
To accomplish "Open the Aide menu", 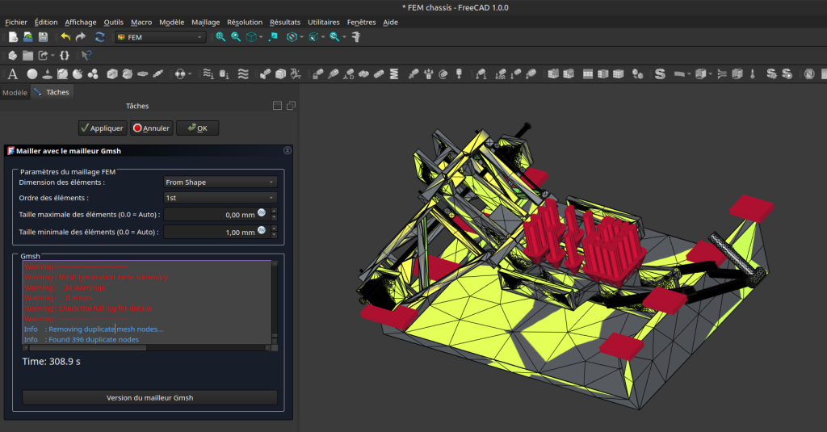I will point(390,22).
